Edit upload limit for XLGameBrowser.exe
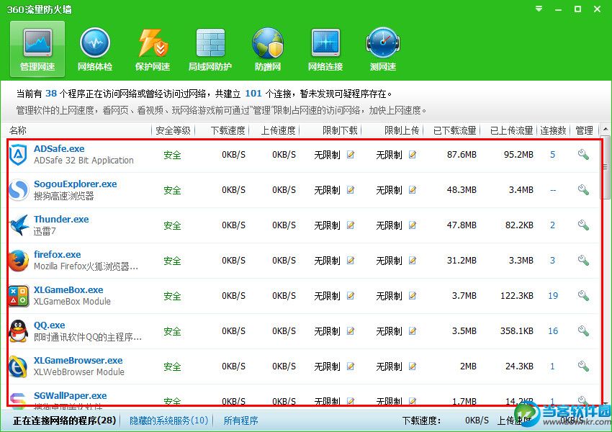The image size is (612, 432). [413, 366]
